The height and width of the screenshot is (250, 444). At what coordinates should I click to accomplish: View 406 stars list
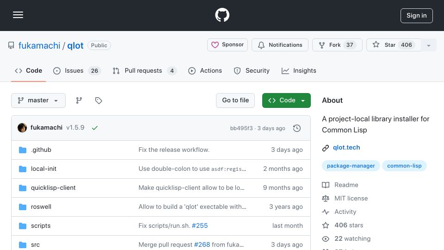[x=349, y=225]
